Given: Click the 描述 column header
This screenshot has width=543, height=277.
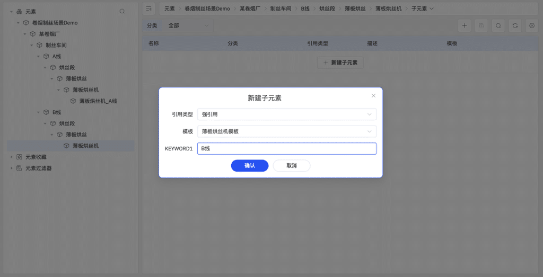Looking at the screenshot, I should 372,43.
